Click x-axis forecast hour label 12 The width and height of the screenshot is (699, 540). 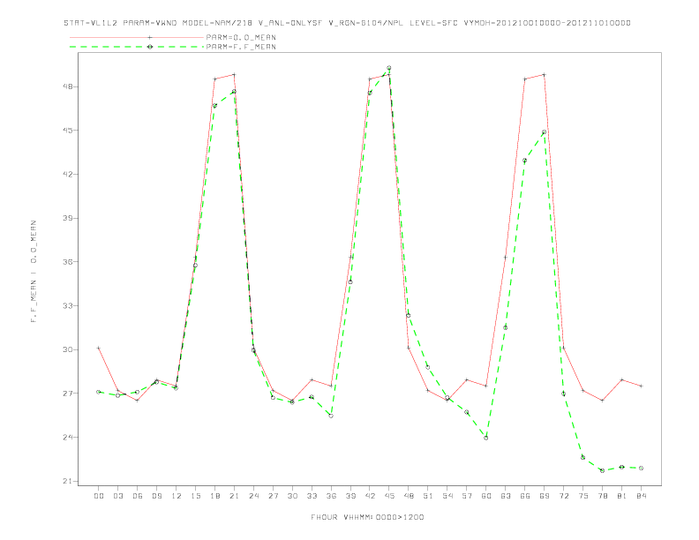coord(177,496)
